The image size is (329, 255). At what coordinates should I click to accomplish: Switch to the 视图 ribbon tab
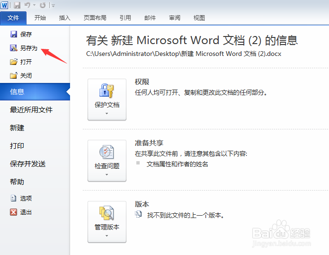click(x=199, y=18)
